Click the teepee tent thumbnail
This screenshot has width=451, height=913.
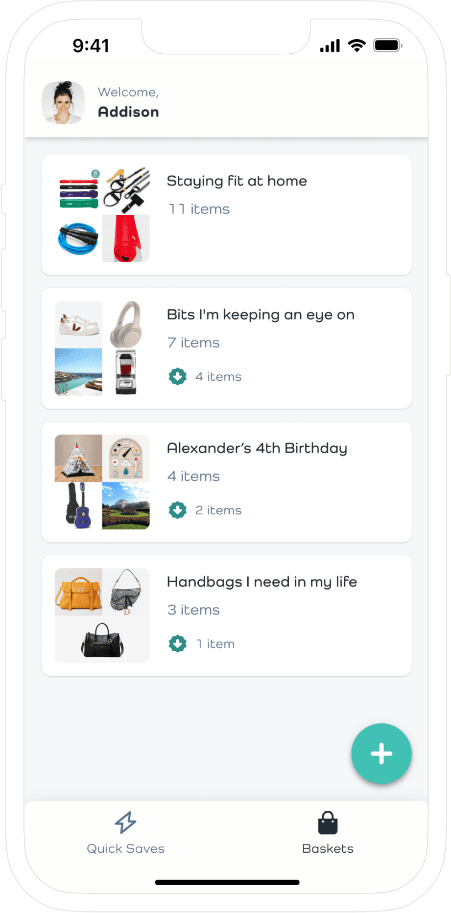tap(78, 457)
